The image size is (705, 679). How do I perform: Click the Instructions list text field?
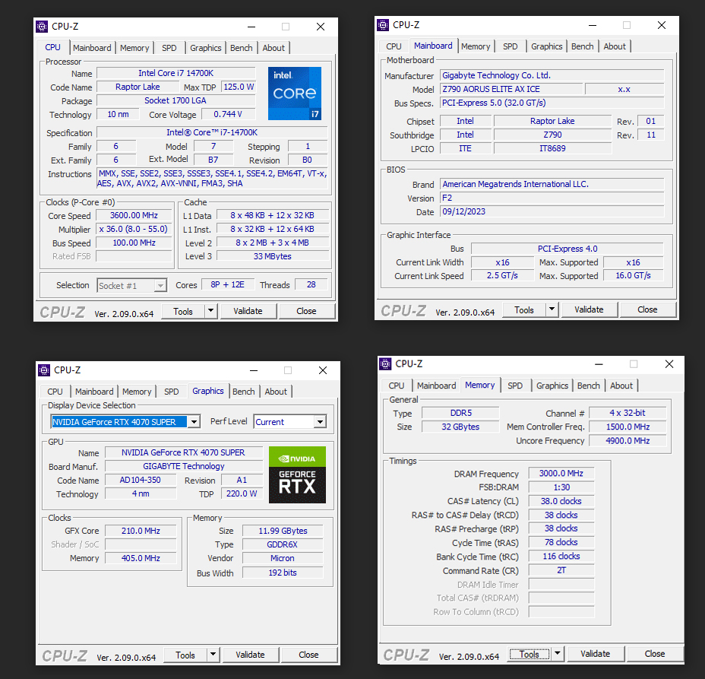212,179
